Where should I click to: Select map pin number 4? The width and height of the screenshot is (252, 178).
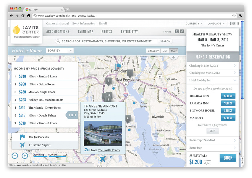tap(128, 118)
